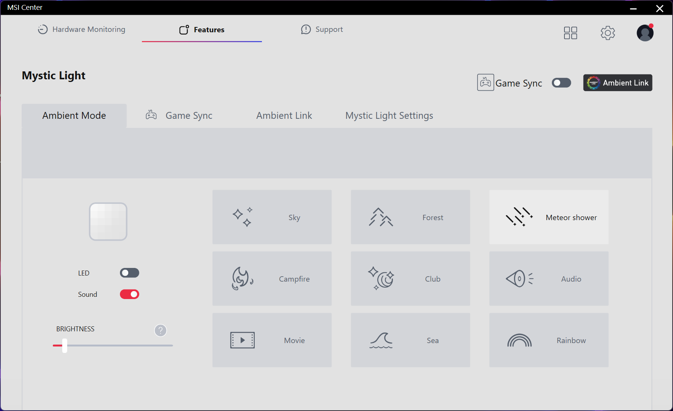This screenshot has height=411, width=673.
Task: Click the Movie label text
Action: [294, 340]
